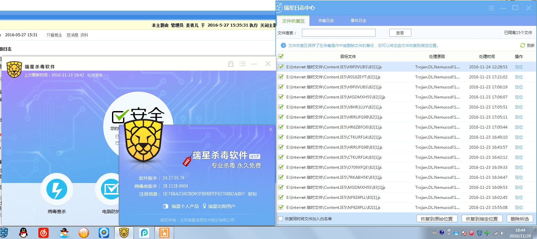Click the 处理时间 column header
The width and height of the screenshot is (537, 239).
point(487,56)
